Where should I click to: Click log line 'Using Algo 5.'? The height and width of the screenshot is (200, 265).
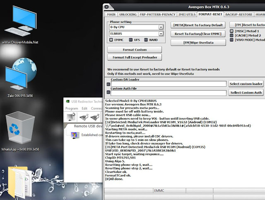click(x=115, y=161)
